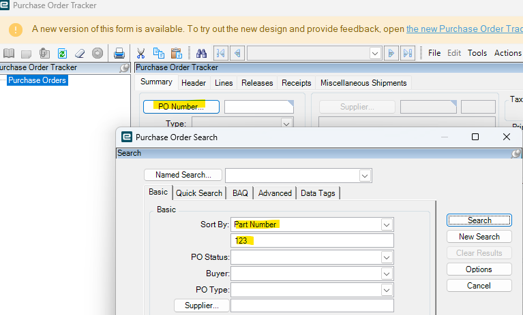Click pushpin on left Purchase Order Tracker panel
The image size is (523, 315).
point(124,68)
